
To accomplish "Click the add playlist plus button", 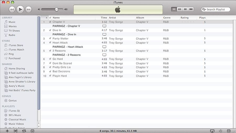I will 7,131.
